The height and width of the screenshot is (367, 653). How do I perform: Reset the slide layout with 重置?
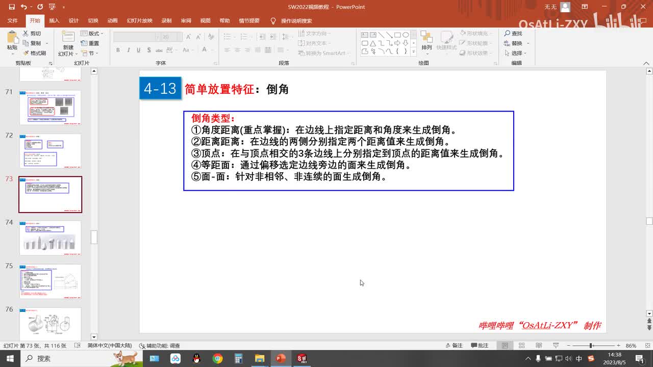coord(90,43)
